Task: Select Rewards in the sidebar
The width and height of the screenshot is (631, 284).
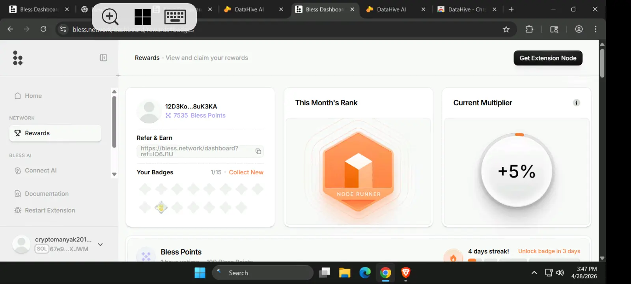Action: [x=55, y=133]
